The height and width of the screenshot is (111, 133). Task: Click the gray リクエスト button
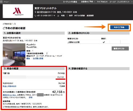pyautogui.click(x=120, y=49)
